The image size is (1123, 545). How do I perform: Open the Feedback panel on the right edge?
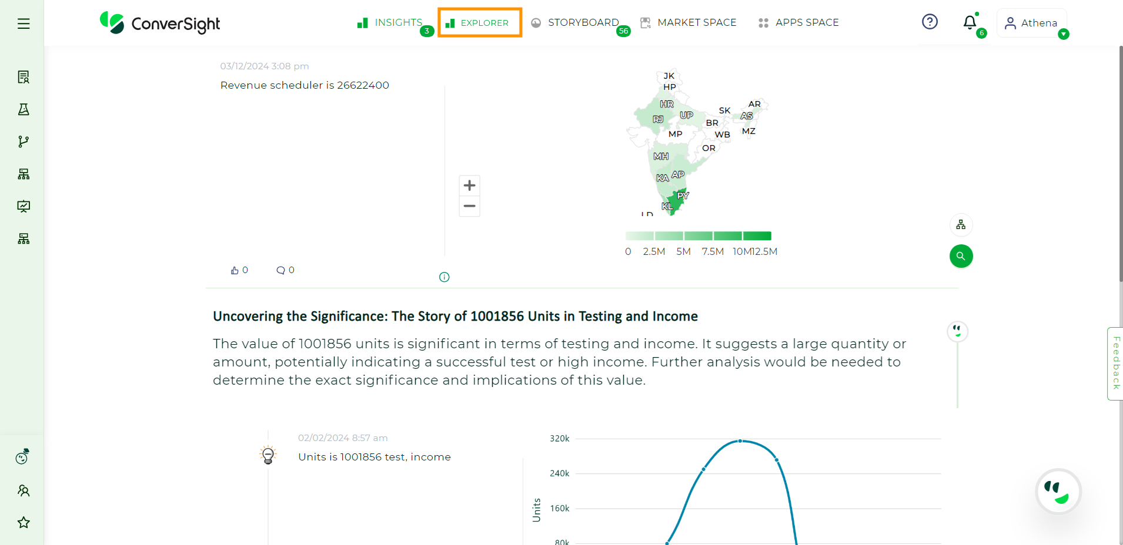coord(1115,363)
